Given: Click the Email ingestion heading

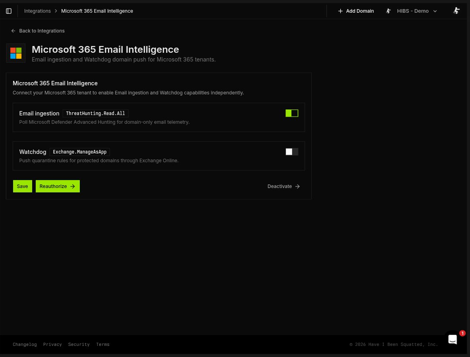Looking at the screenshot, I should [39, 113].
